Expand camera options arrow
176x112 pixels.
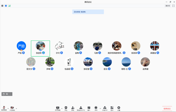(x=17, y=108)
